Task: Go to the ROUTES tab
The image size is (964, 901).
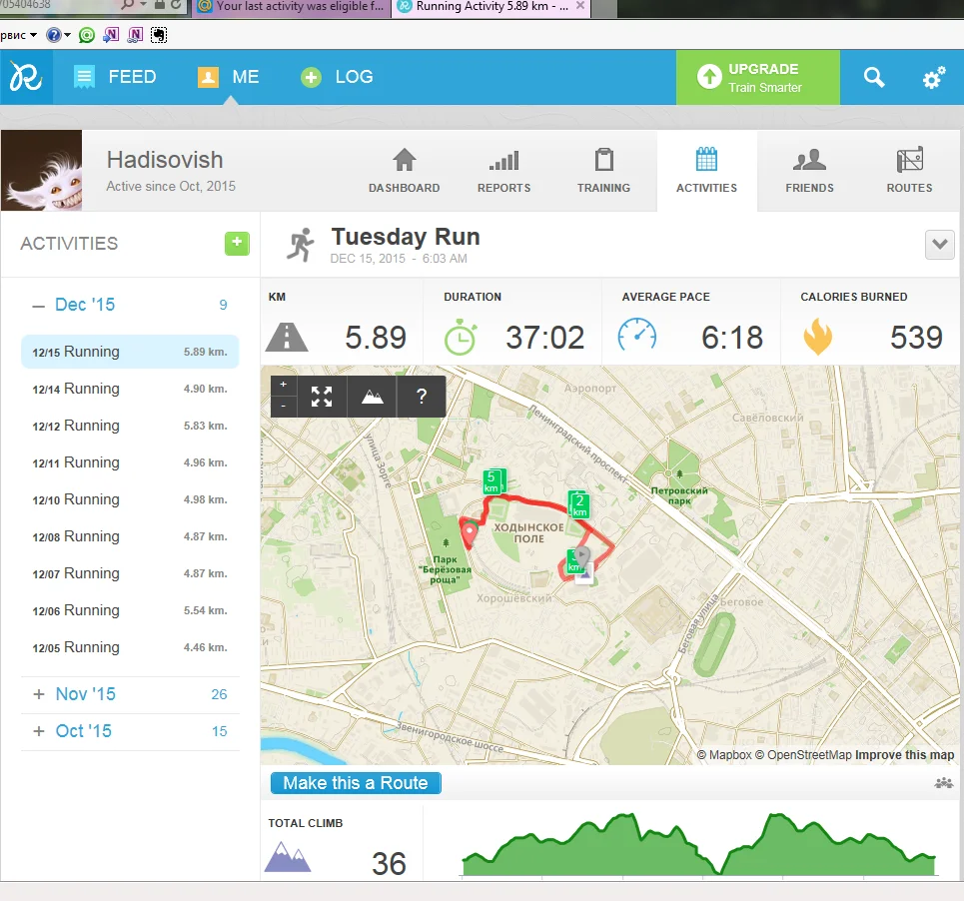Action: (x=909, y=171)
